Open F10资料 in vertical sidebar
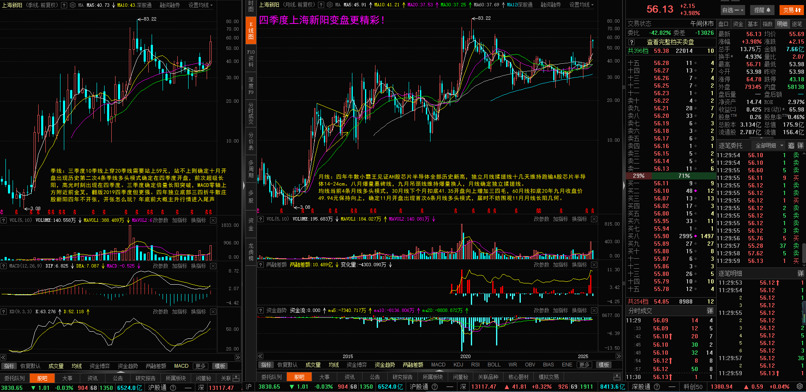806x392 pixels. (x=251, y=58)
